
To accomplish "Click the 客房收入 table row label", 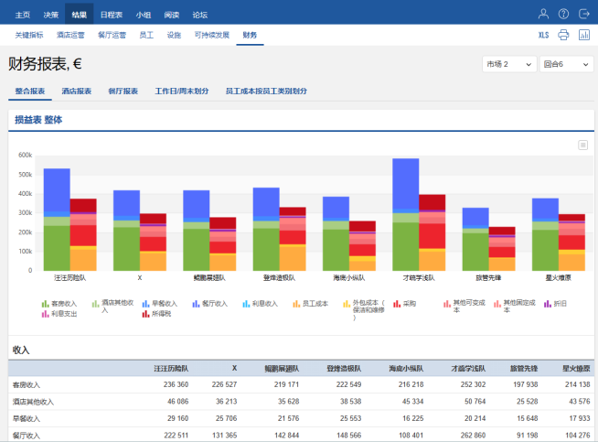I will pyautogui.click(x=26, y=384).
